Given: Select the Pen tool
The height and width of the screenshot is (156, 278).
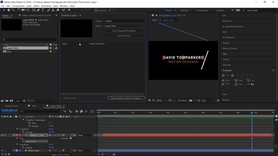Looking at the screenshot, I should 38,10.
